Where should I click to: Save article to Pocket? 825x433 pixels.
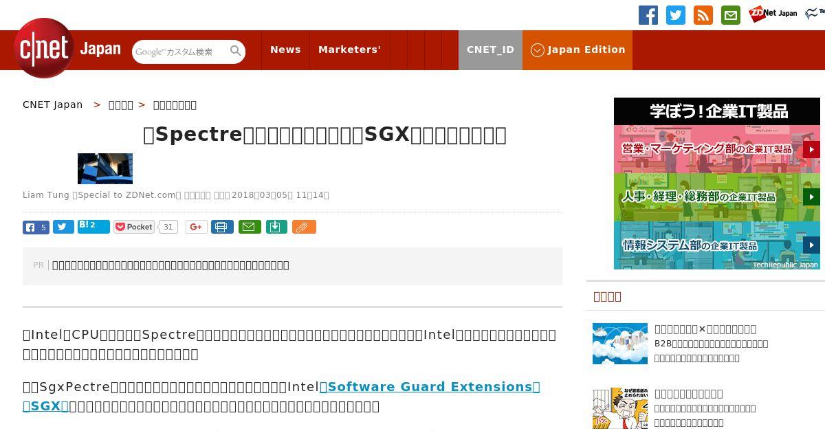(x=134, y=227)
